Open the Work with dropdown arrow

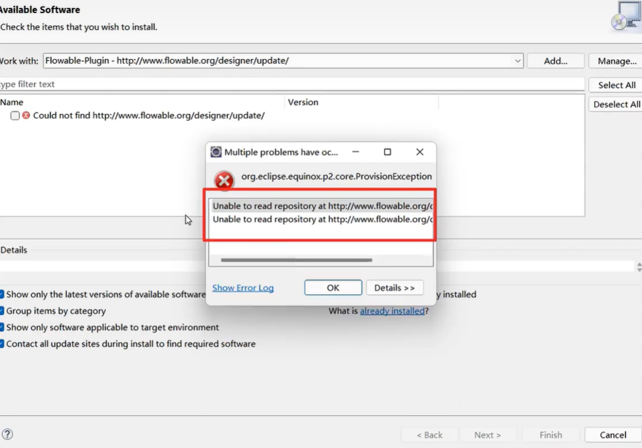point(517,61)
